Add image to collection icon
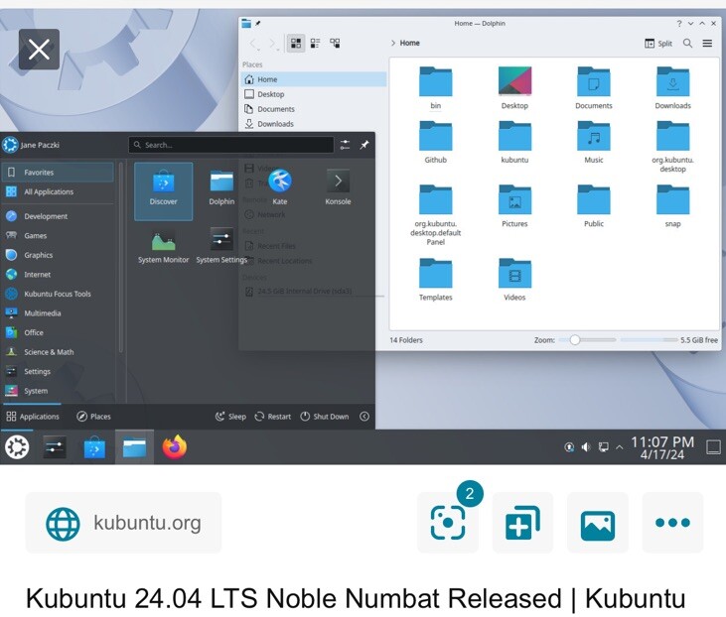 click(522, 523)
